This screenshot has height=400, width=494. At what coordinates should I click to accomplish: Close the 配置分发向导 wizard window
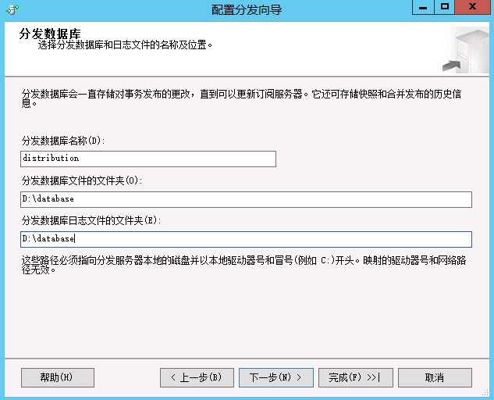pos(471,8)
